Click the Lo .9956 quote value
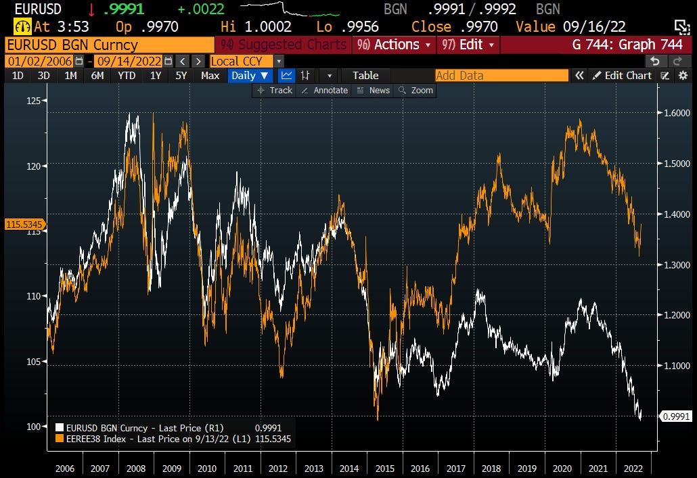Image resolution: width=697 pixels, height=478 pixels. [x=348, y=26]
